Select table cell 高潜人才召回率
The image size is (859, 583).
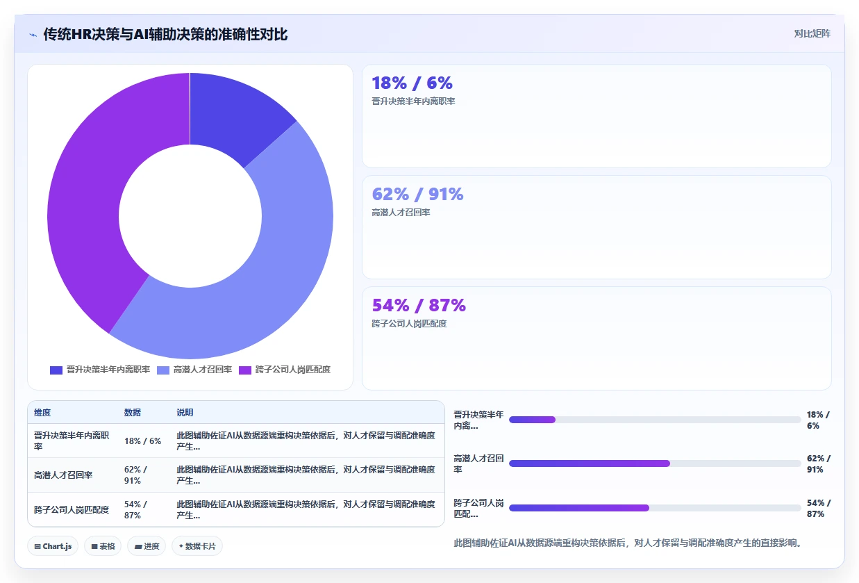pyautogui.click(x=72, y=475)
